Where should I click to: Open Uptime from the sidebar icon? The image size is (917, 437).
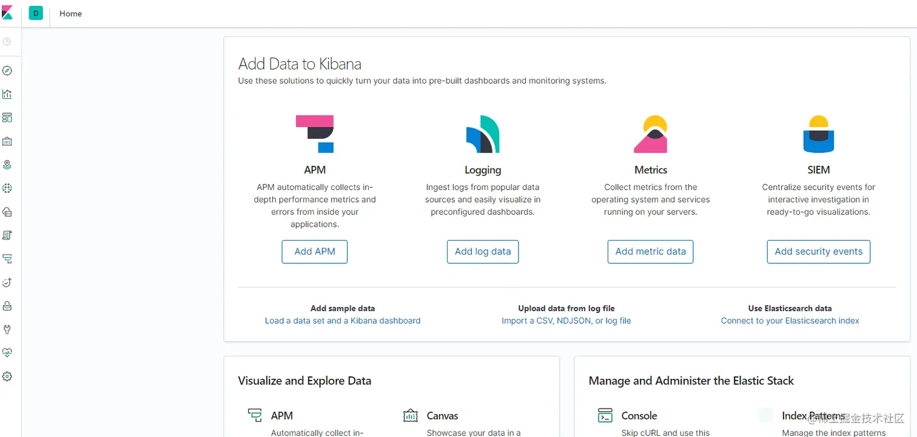[7, 282]
